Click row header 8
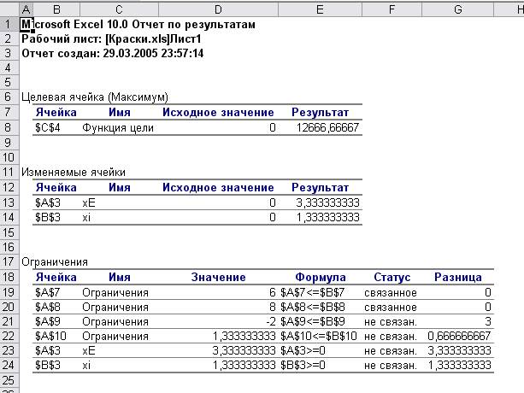 pyautogui.click(x=8, y=127)
